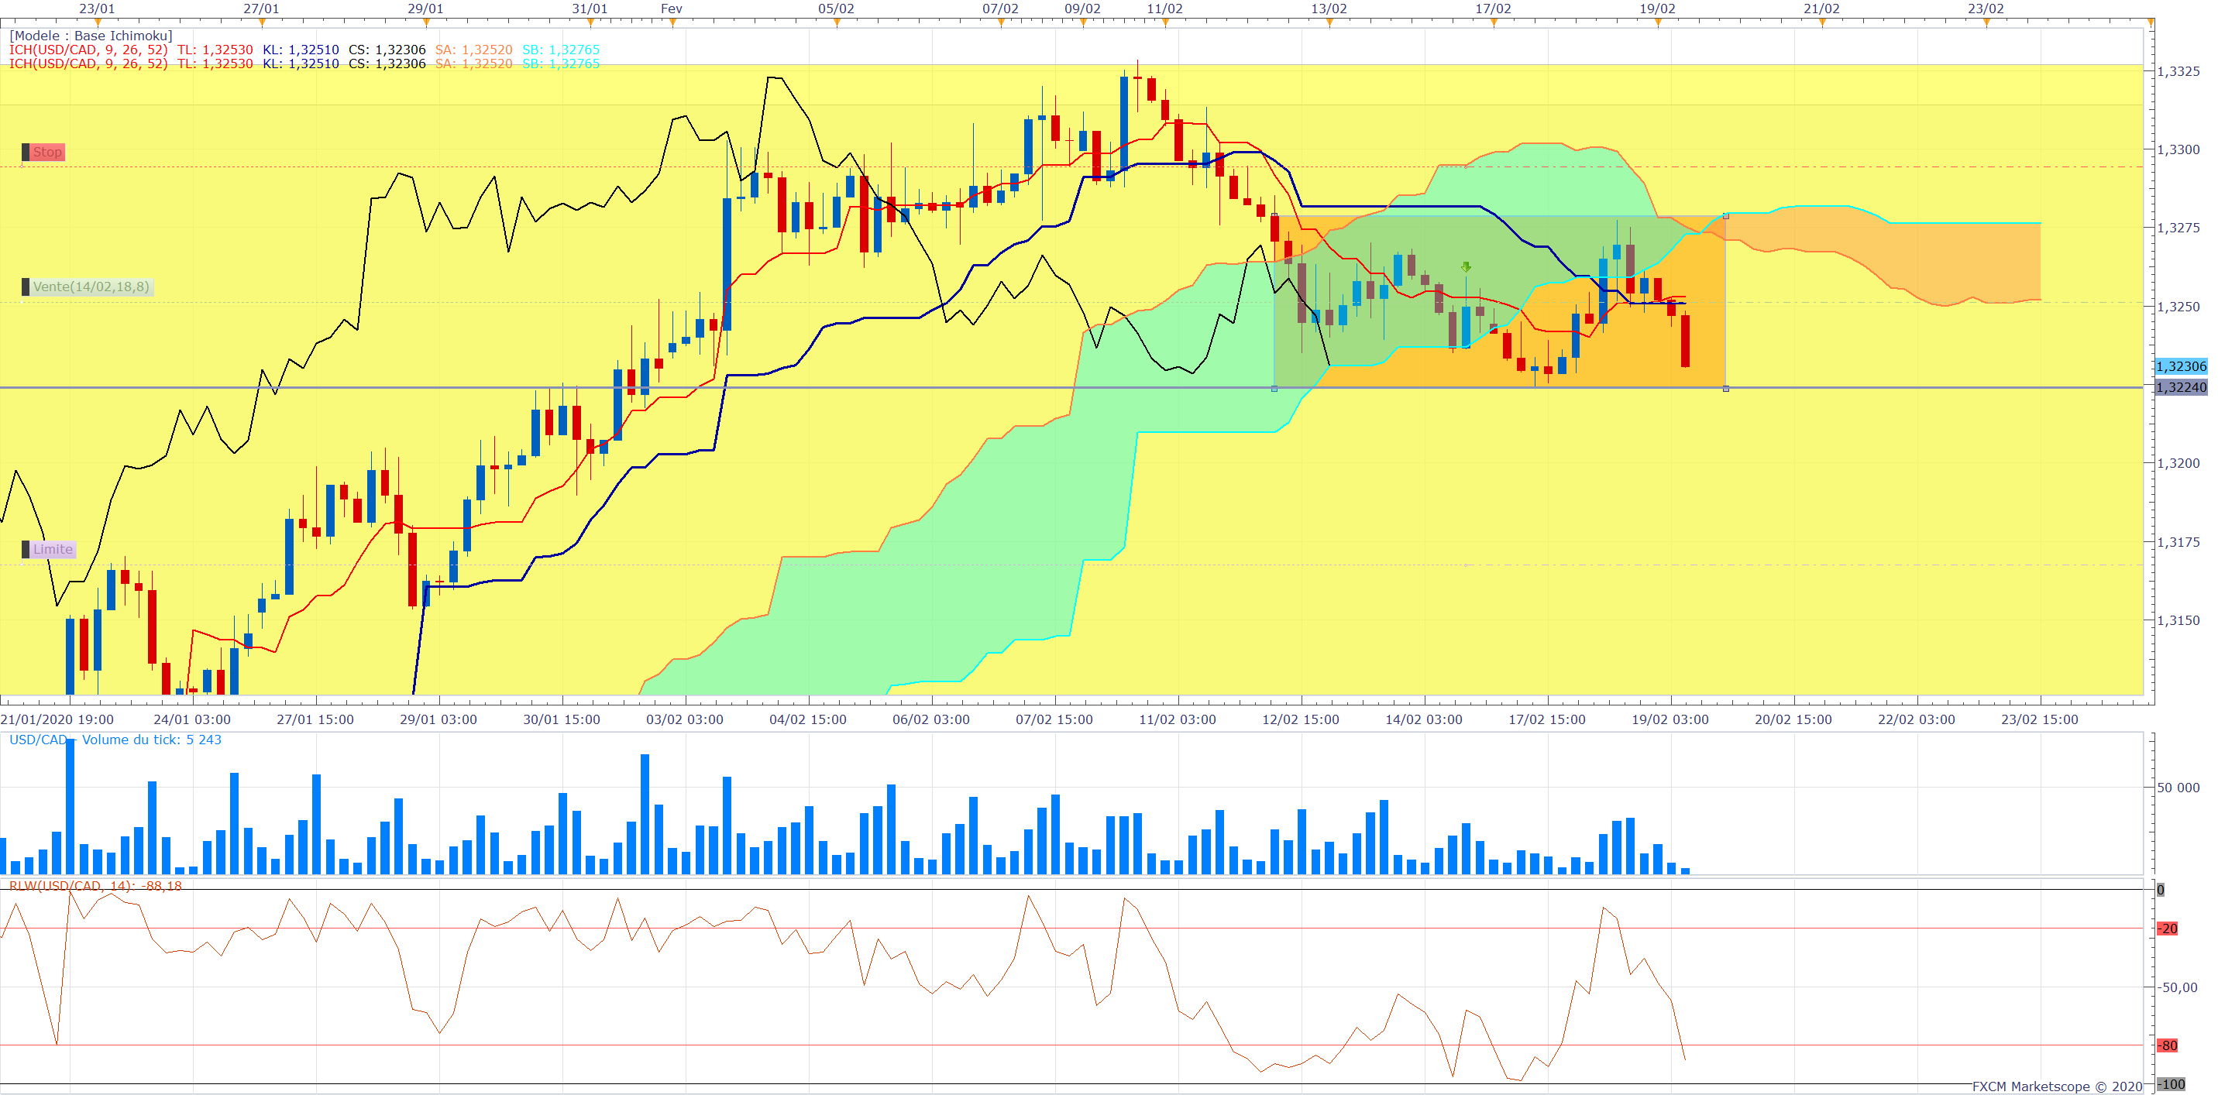Click orange day marker under Fev
The image size is (2218, 1095).
[x=672, y=23]
